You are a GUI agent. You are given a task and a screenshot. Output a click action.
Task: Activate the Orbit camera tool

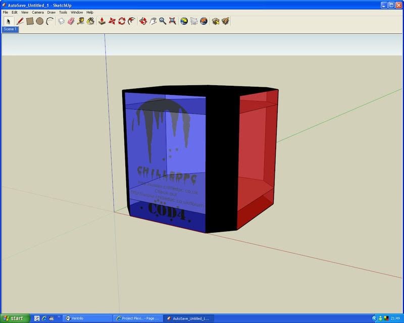pyautogui.click(x=143, y=21)
